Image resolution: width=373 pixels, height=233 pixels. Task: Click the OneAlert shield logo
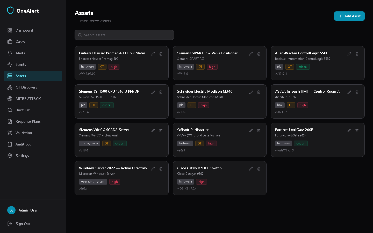10,11
